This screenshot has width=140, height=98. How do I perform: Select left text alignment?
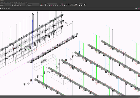coord(51,6)
